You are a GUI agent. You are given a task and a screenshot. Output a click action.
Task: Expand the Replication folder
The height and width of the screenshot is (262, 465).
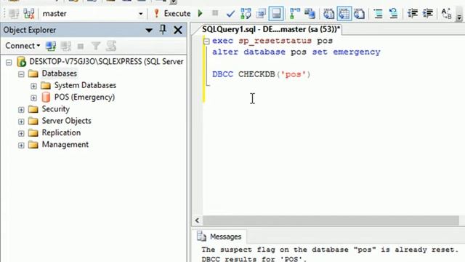pyautogui.click(x=21, y=133)
